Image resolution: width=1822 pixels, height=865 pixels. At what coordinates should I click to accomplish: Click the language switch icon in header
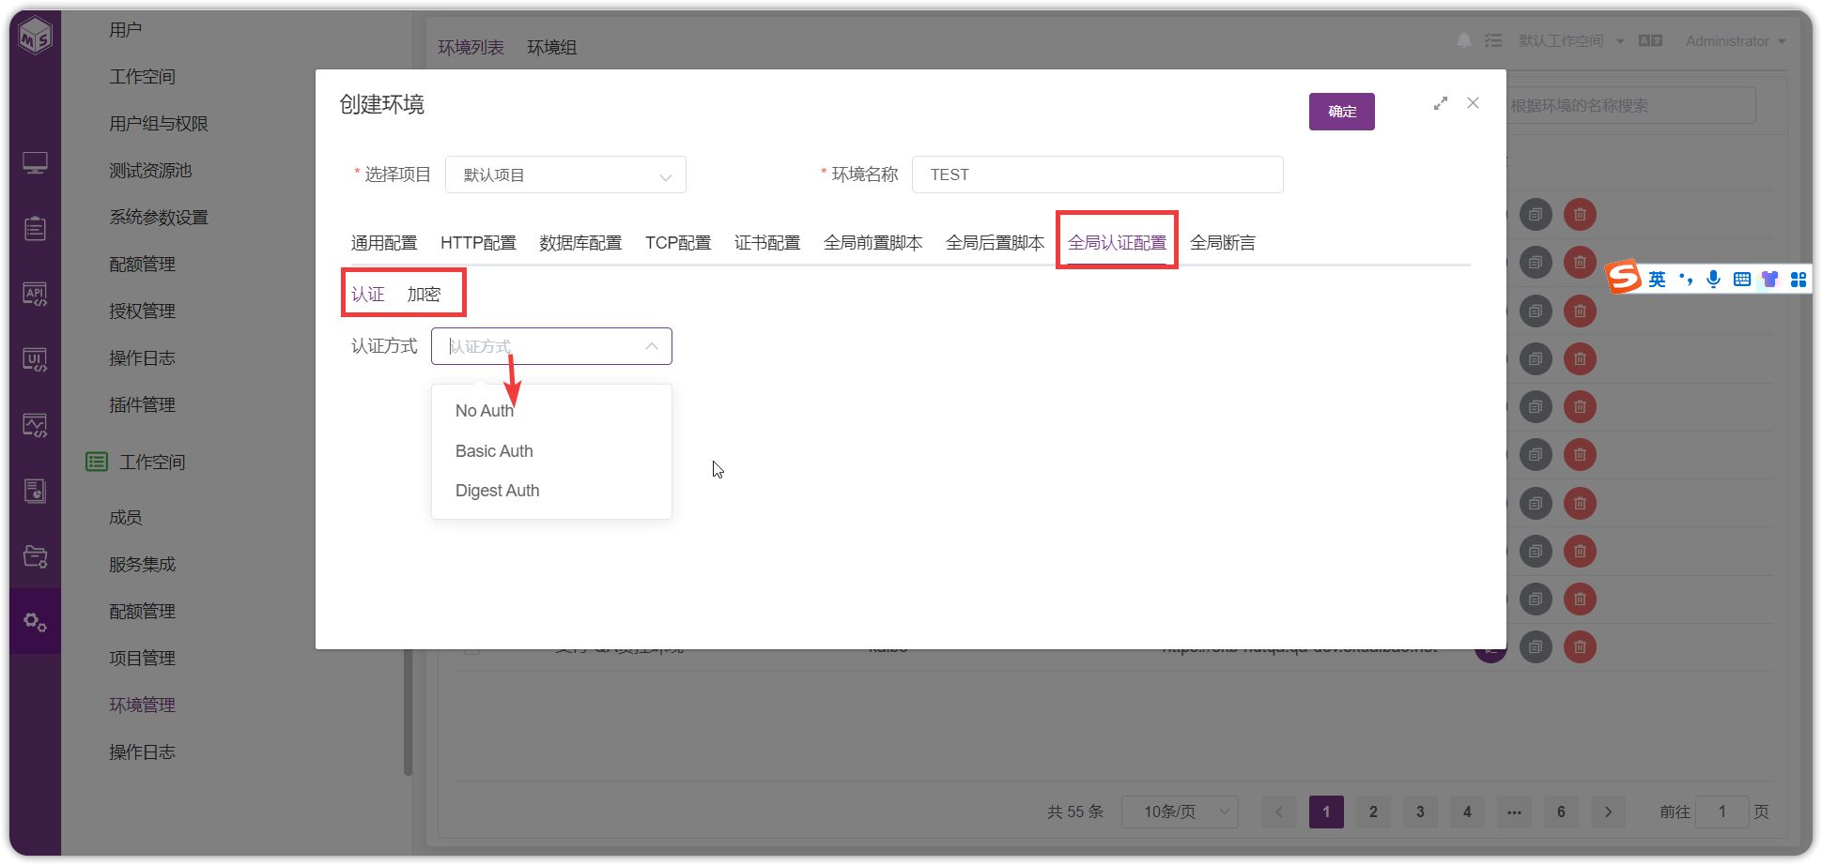(x=1650, y=40)
